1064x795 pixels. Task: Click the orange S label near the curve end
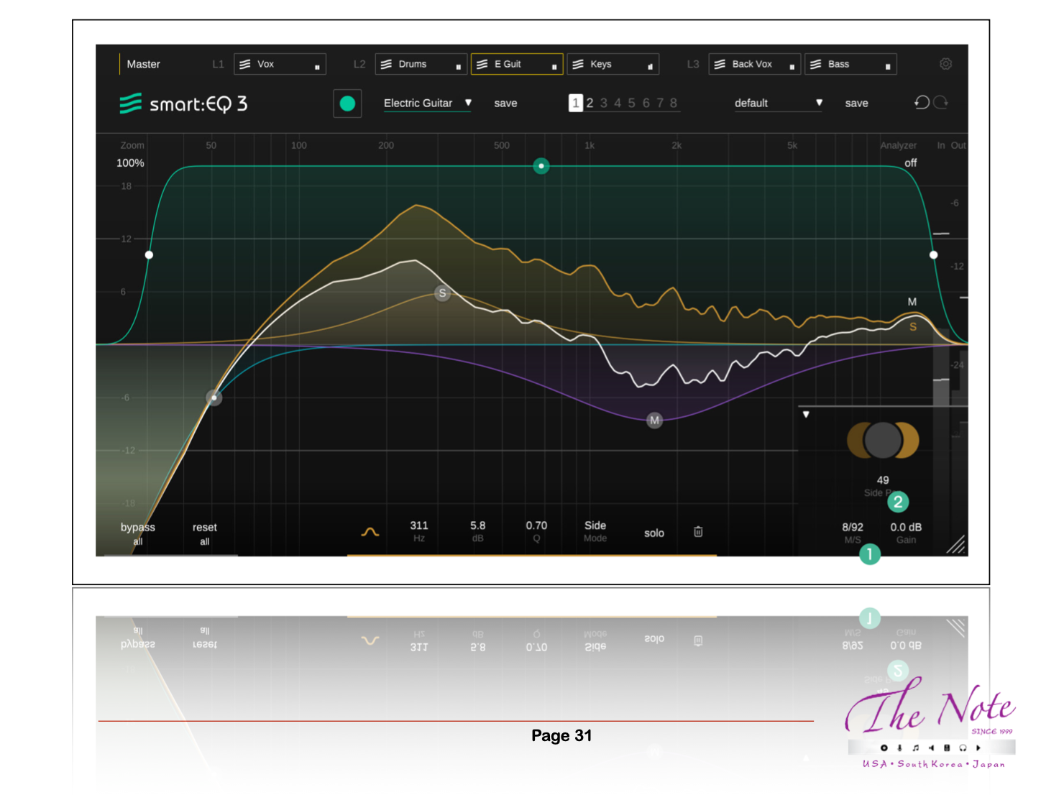coord(913,326)
